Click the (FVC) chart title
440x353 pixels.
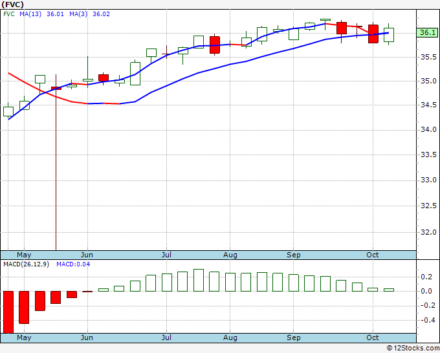(12, 5)
